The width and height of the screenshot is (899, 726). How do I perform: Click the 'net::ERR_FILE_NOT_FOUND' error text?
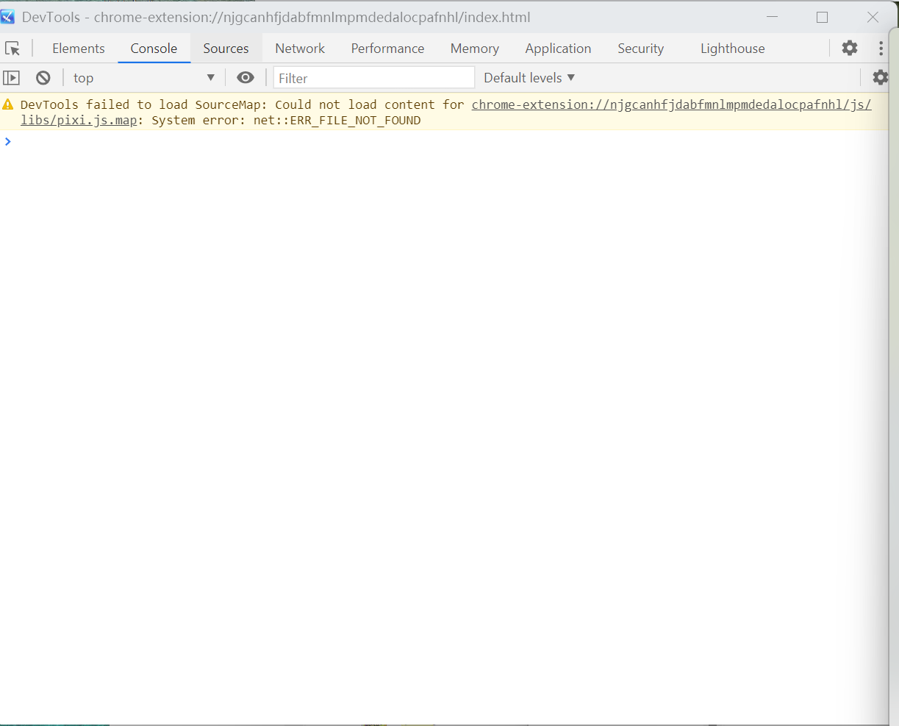337,121
